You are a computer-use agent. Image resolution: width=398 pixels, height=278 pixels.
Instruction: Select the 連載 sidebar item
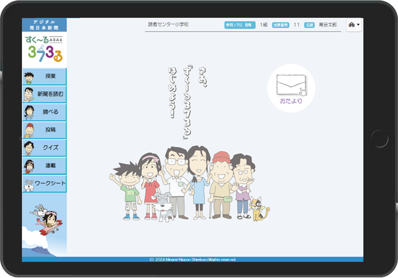pyautogui.click(x=45, y=165)
